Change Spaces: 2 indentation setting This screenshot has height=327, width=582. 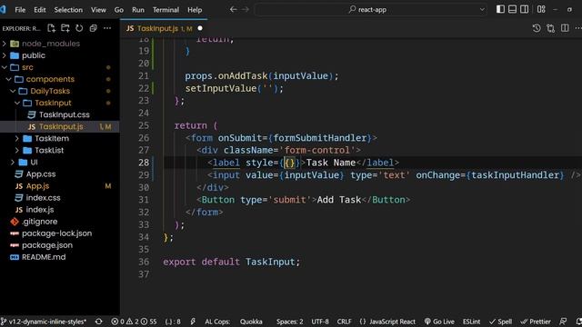pyautogui.click(x=289, y=322)
